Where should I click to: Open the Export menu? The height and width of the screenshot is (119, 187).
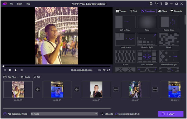(20, 4)
